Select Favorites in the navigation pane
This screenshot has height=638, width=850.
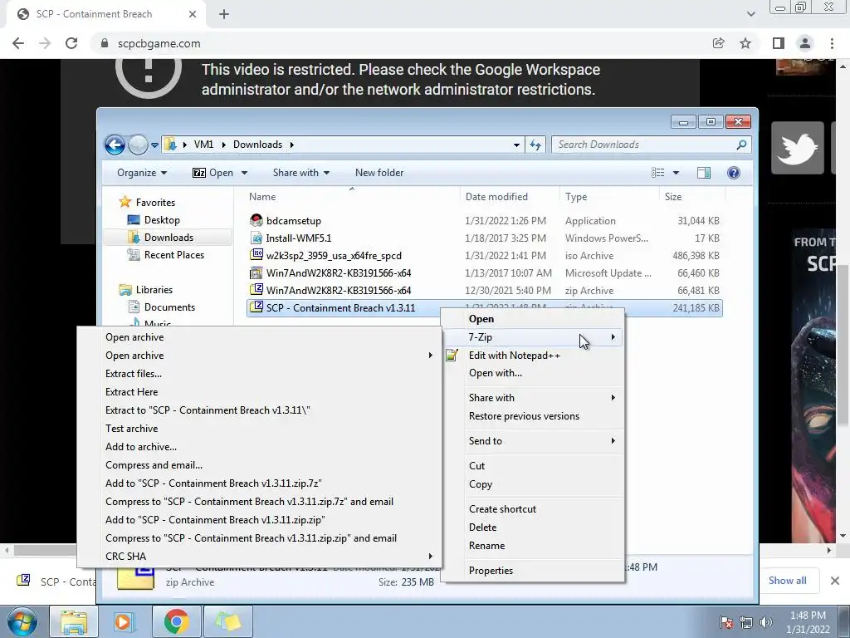tap(147, 202)
